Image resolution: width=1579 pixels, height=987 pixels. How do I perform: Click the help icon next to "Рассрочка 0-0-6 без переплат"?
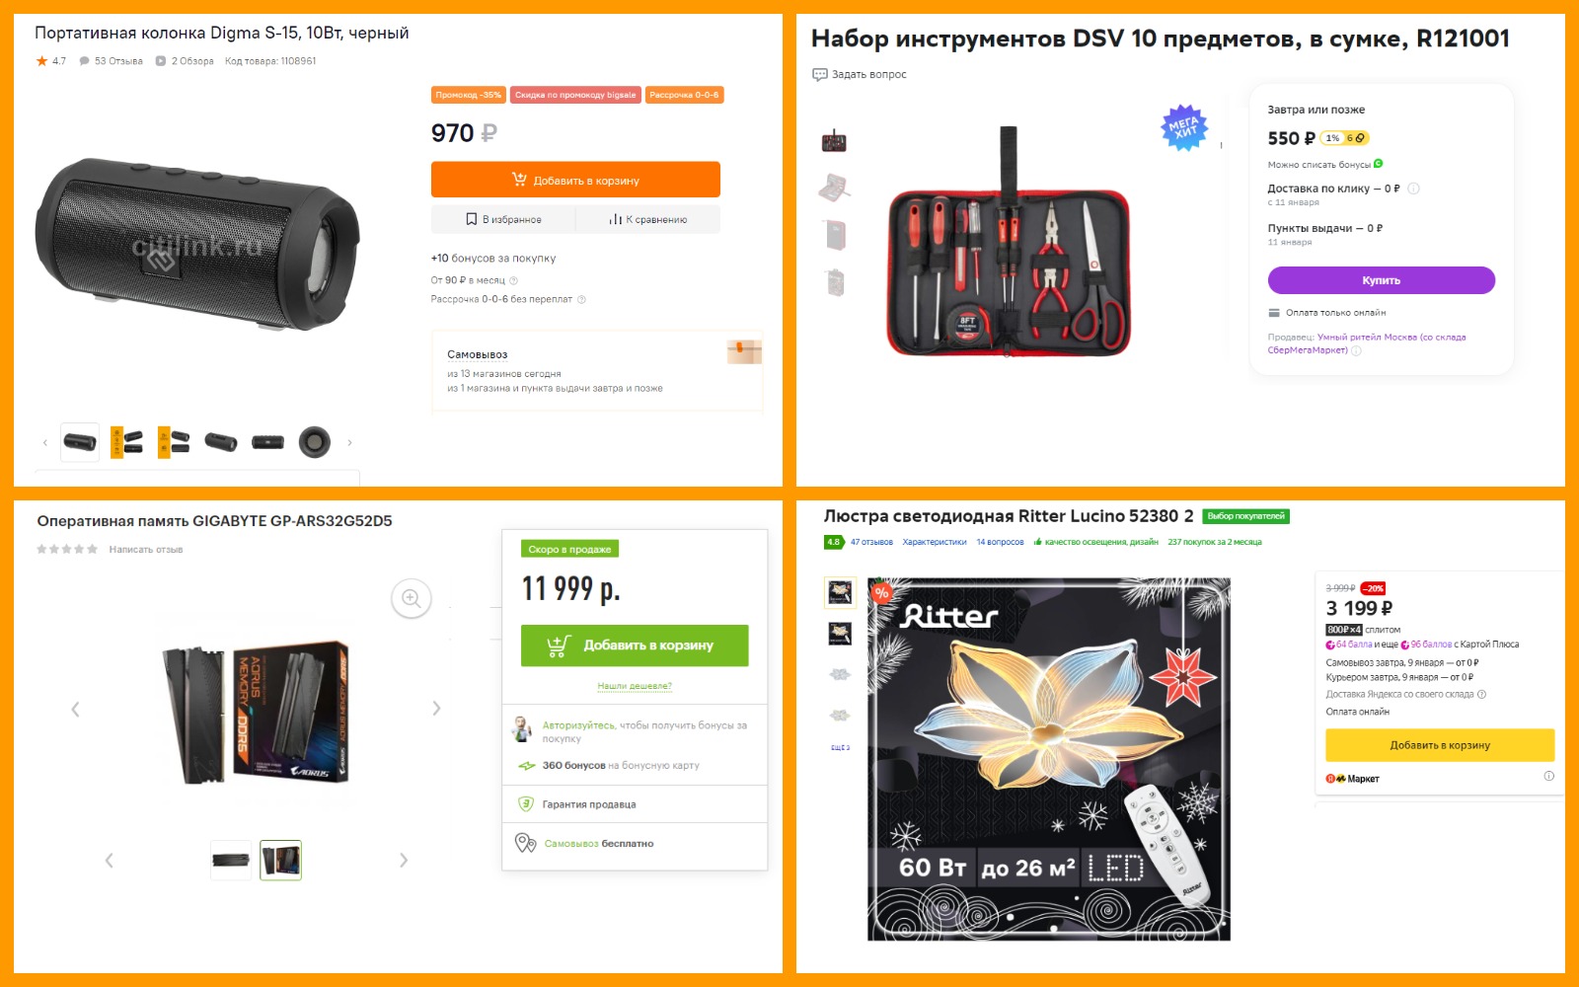tap(581, 299)
